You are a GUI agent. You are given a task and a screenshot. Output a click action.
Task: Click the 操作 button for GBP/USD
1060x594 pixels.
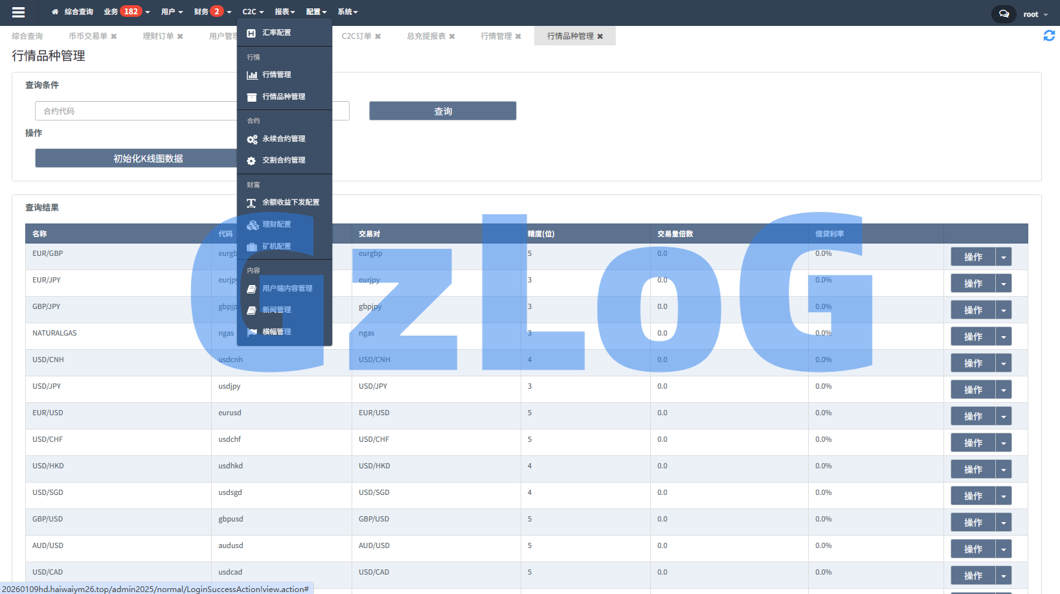972,523
